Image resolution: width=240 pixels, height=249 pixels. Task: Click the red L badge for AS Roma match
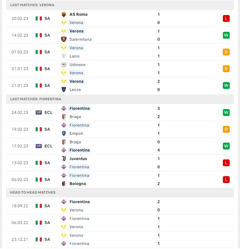tap(226, 18)
